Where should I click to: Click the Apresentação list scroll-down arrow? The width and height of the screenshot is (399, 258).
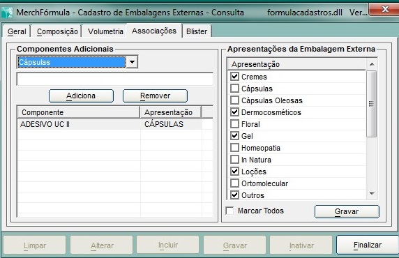(x=372, y=194)
